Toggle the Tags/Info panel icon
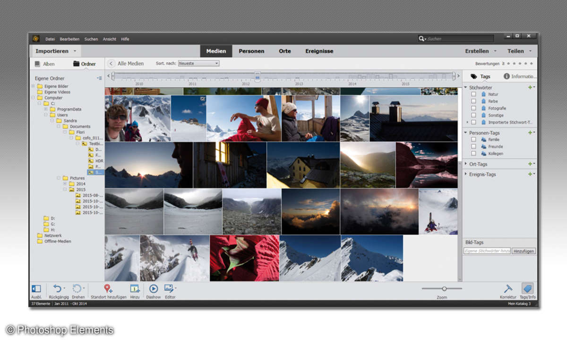 coord(527,289)
